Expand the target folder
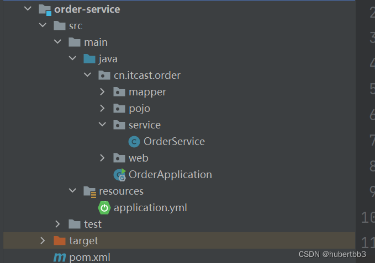This screenshot has height=263, width=375. pos(43,240)
